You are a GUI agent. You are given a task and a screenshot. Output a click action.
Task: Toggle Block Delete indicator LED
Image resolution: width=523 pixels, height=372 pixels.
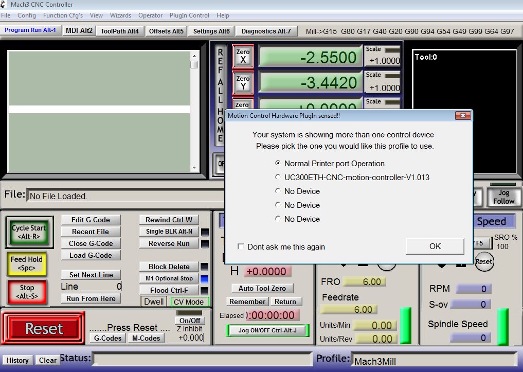205,267
